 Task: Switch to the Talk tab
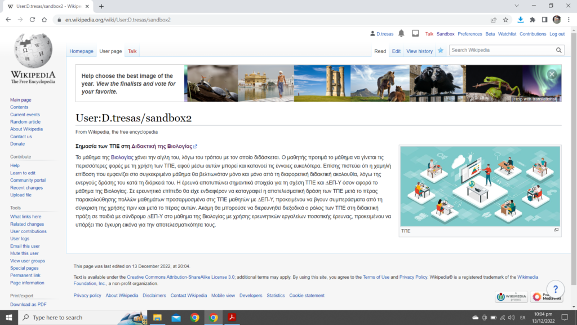pyautogui.click(x=132, y=51)
